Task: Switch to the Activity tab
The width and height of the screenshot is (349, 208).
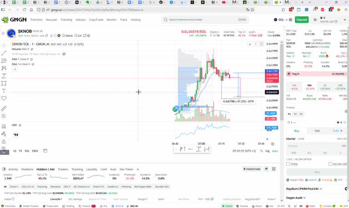Action: pos(13,169)
